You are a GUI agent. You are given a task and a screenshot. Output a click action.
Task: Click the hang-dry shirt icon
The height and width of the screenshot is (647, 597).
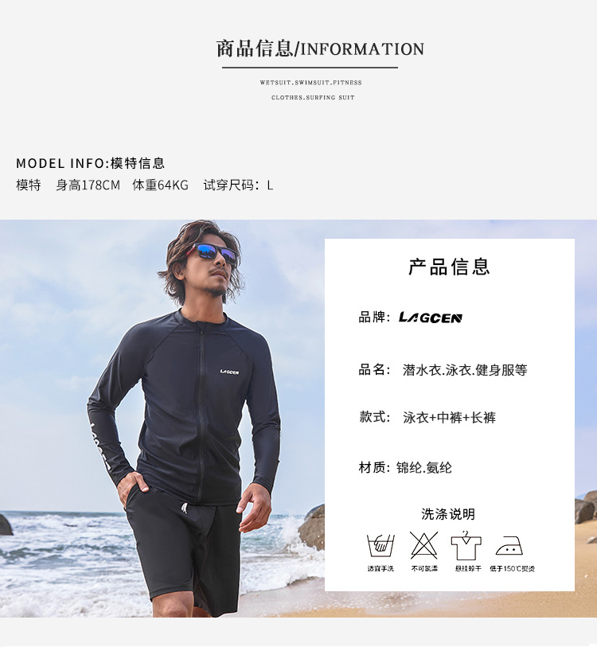coord(466,545)
